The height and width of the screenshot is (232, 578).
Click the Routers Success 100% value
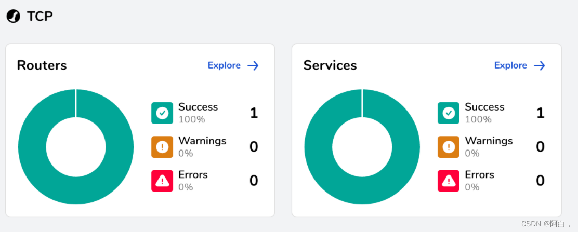point(192,120)
